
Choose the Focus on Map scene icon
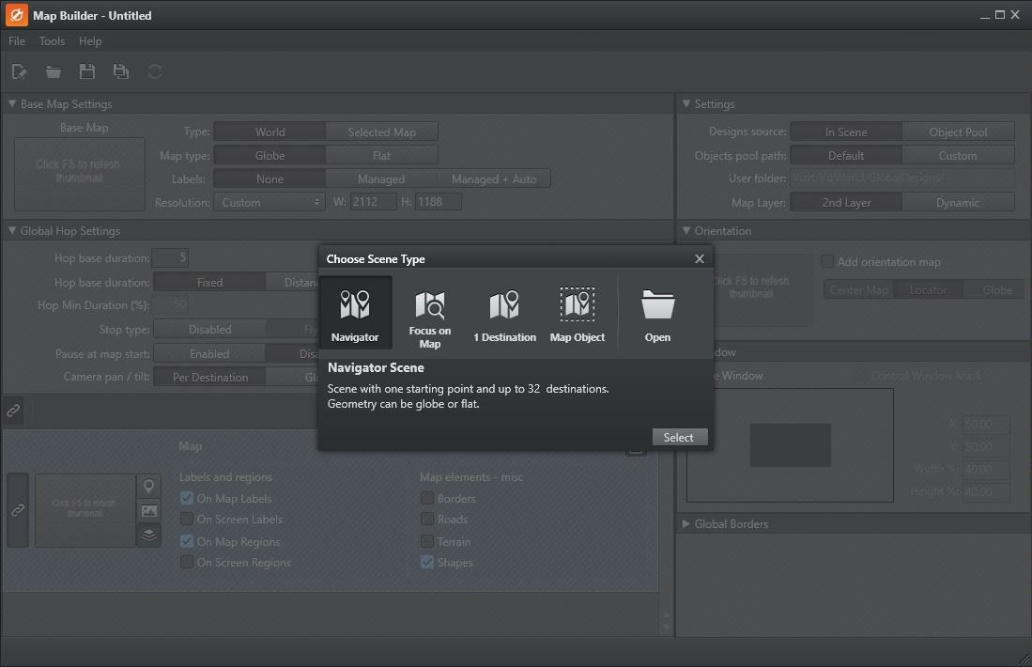[429, 305]
